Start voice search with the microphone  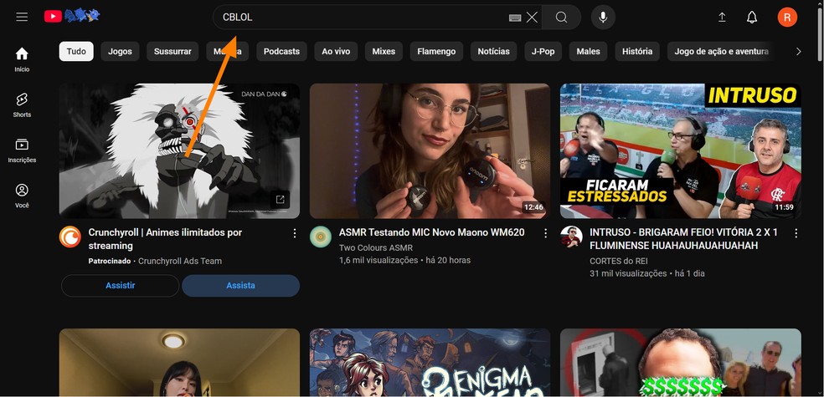[603, 18]
